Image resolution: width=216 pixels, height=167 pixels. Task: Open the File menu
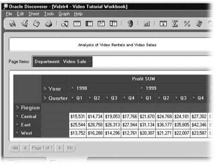point(9,14)
